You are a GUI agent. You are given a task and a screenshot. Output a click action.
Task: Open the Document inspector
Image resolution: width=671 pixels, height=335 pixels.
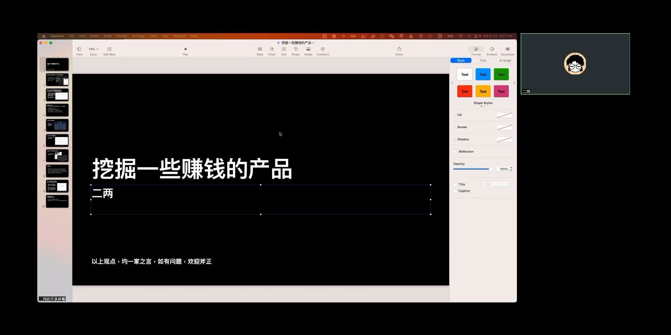coord(507,51)
